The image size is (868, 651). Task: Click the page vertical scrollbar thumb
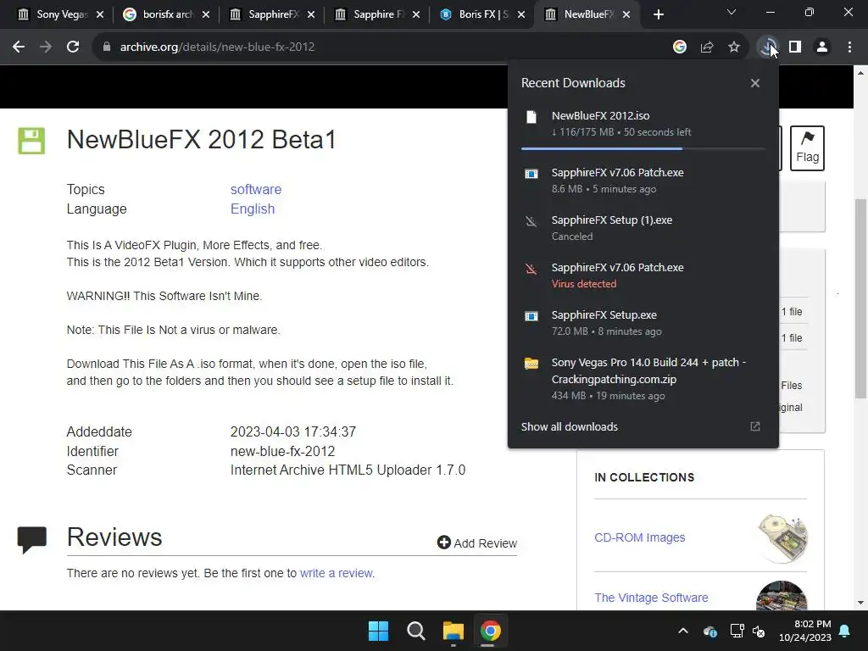[861, 298]
